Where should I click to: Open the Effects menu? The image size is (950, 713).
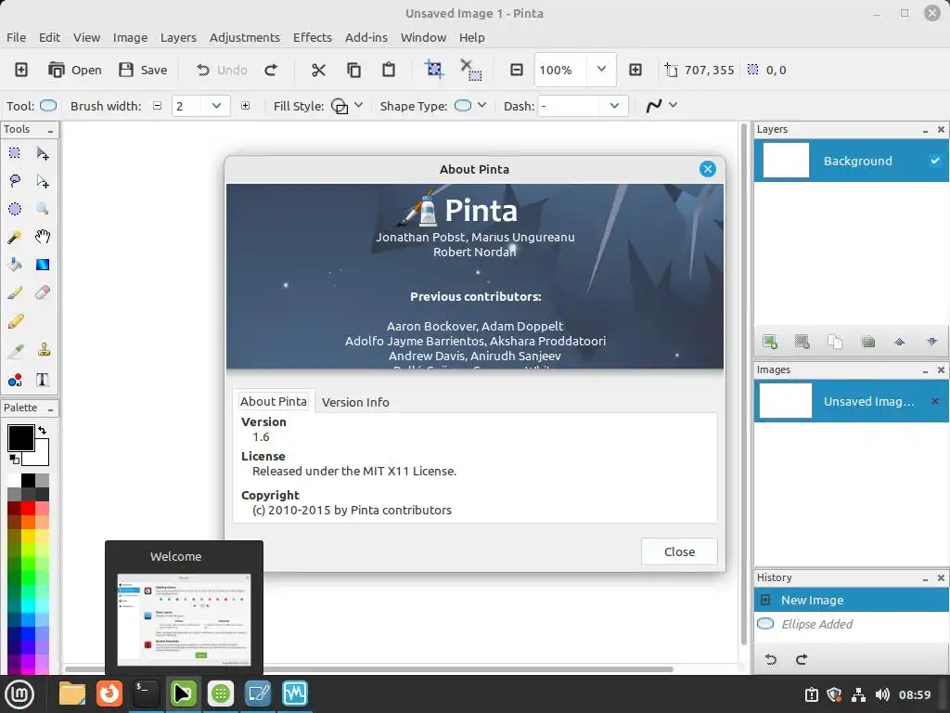click(x=313, y=37)
